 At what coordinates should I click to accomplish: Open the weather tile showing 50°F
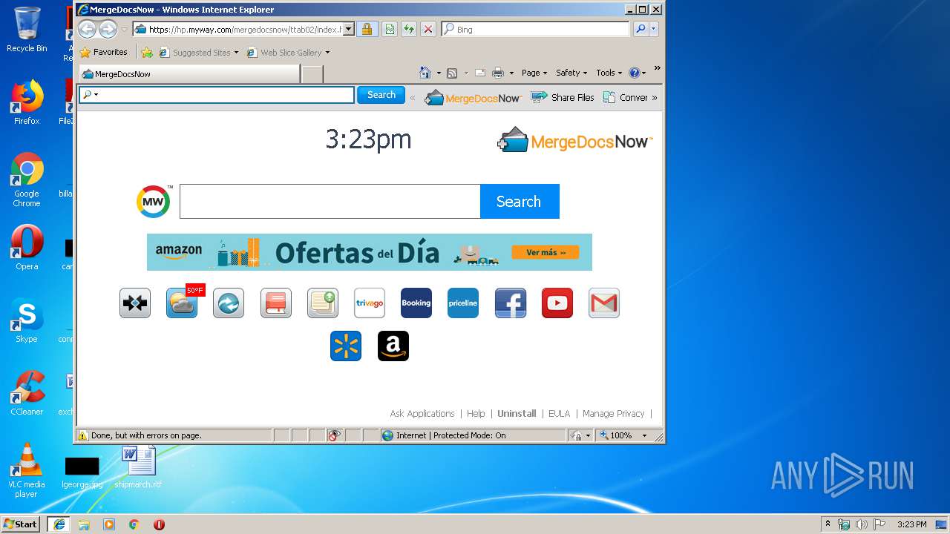point(182,303)
